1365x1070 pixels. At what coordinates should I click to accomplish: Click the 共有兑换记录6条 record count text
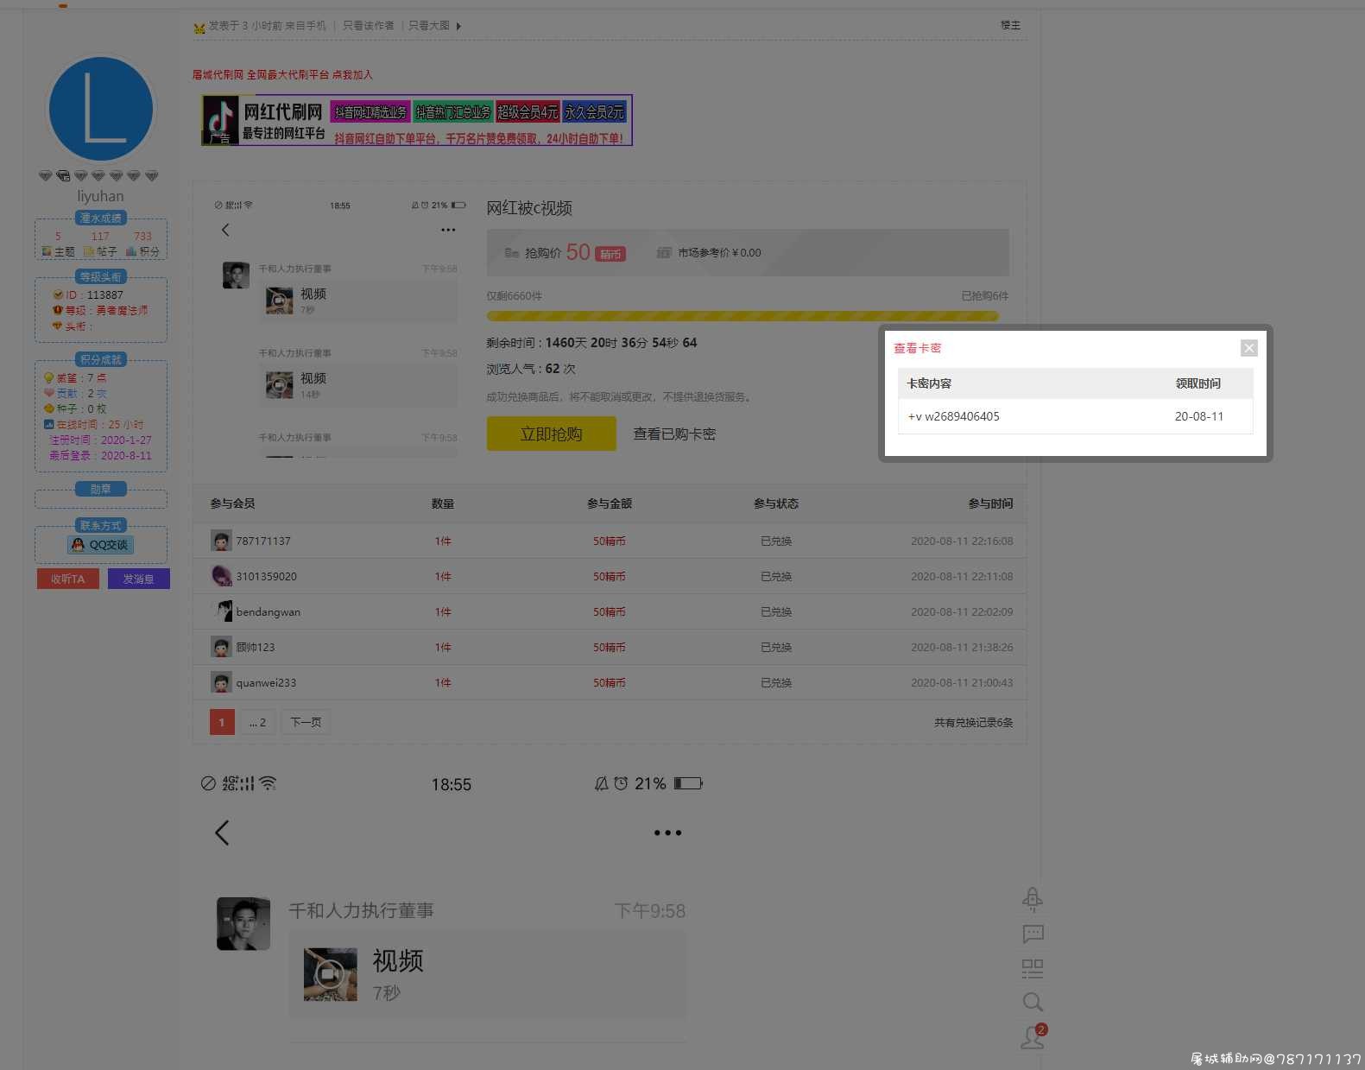(x=974, y=722)
